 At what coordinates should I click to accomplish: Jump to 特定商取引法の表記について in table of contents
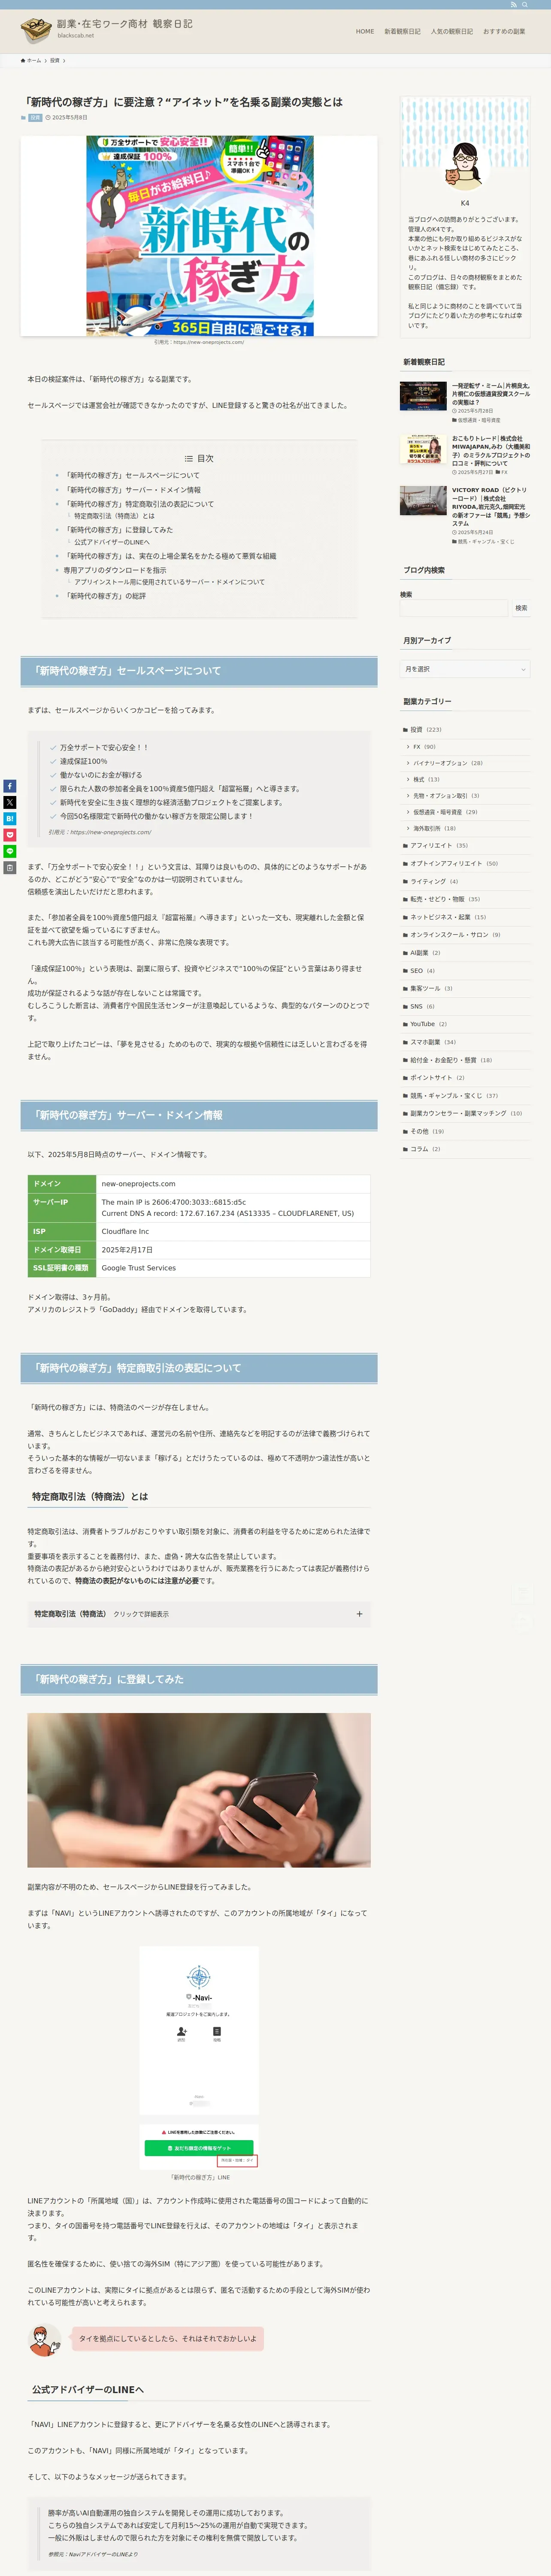pos(138,504)
